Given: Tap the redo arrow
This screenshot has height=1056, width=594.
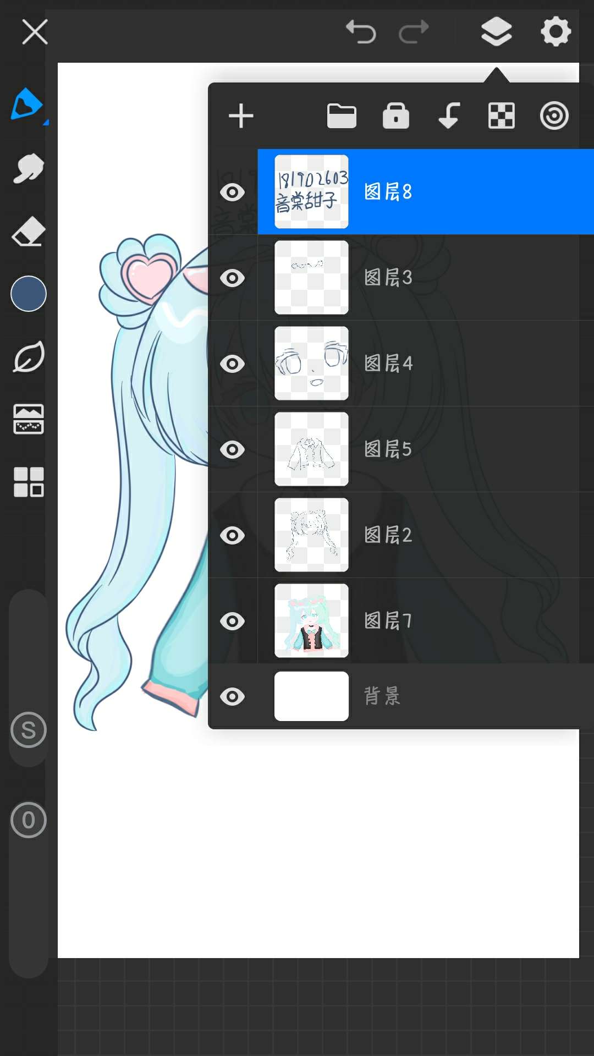Looking at the screenshot, I should pyautogui.click(x=414, y=32).
